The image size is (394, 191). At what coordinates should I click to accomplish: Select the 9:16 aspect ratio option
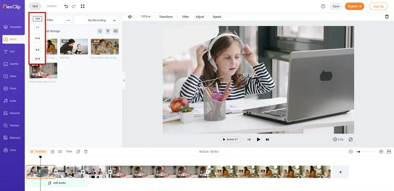point(37,38)
